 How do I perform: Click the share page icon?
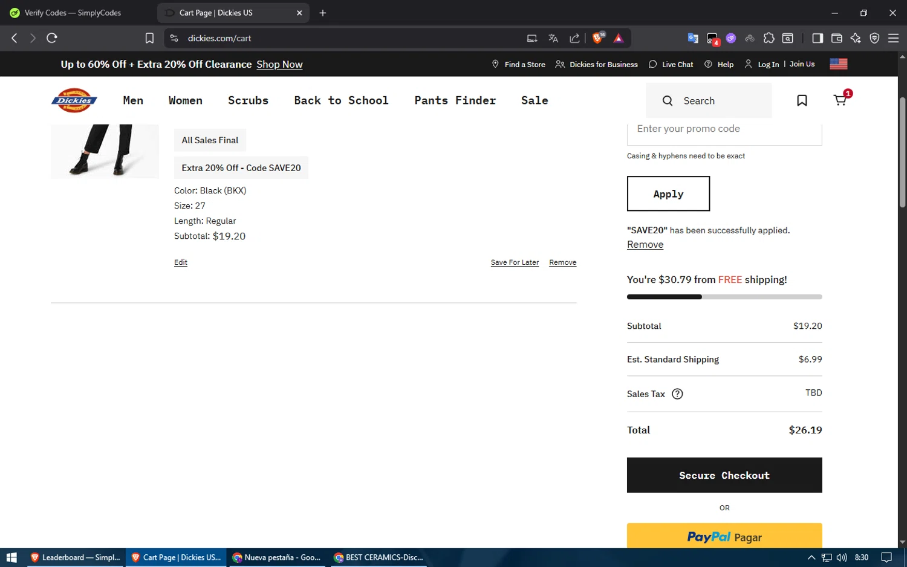click(574, 38)
